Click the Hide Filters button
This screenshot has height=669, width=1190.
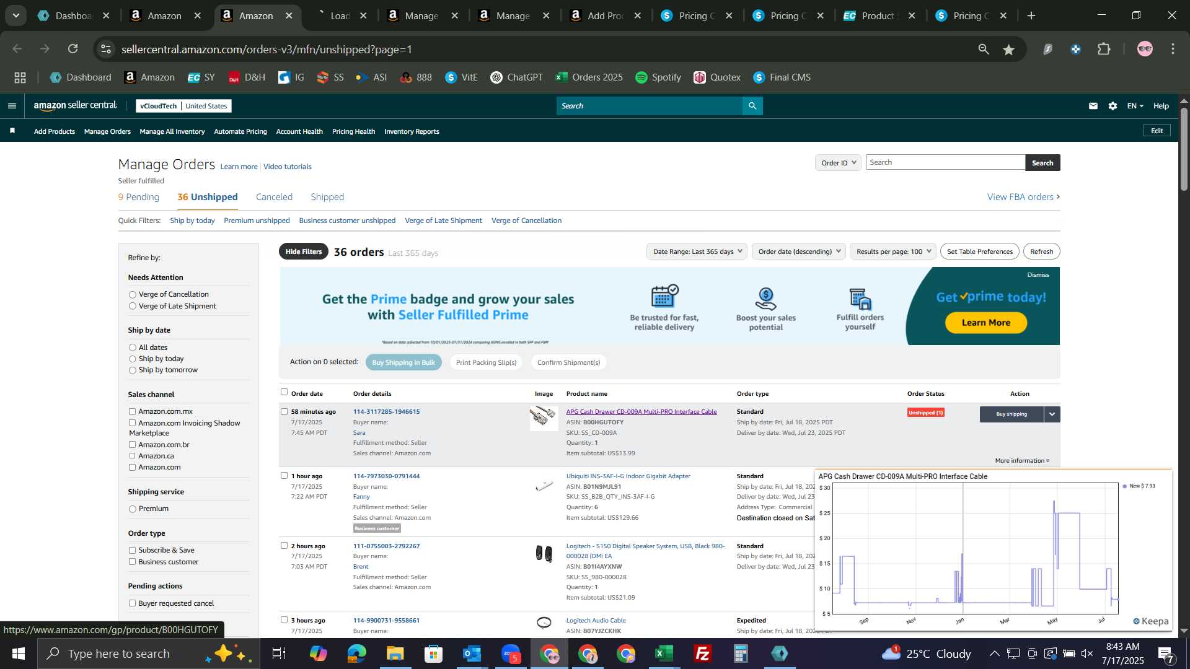tap(304, 251)
